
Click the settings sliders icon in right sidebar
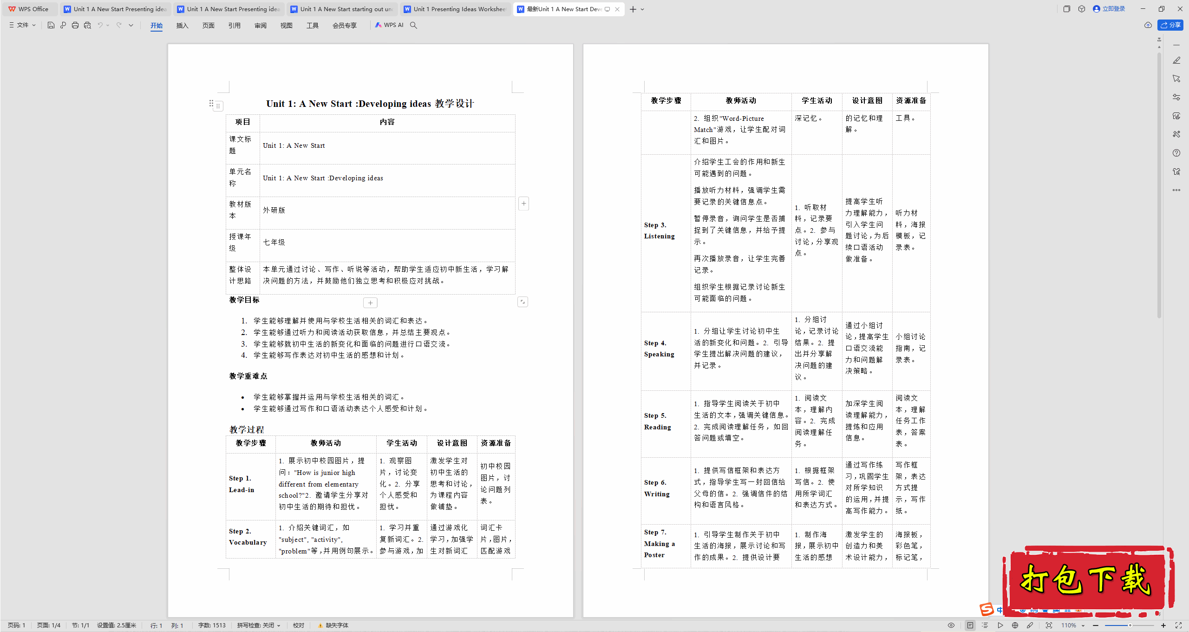pyautogui.click(x=1176, y=97)
